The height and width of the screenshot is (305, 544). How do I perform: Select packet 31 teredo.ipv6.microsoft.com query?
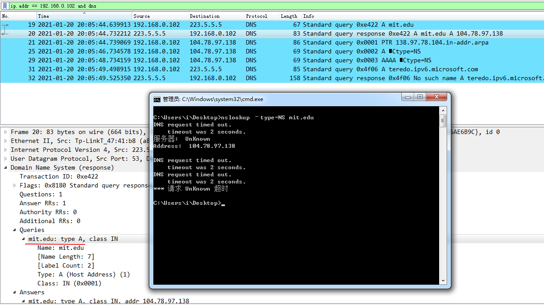tap(272, 69)
